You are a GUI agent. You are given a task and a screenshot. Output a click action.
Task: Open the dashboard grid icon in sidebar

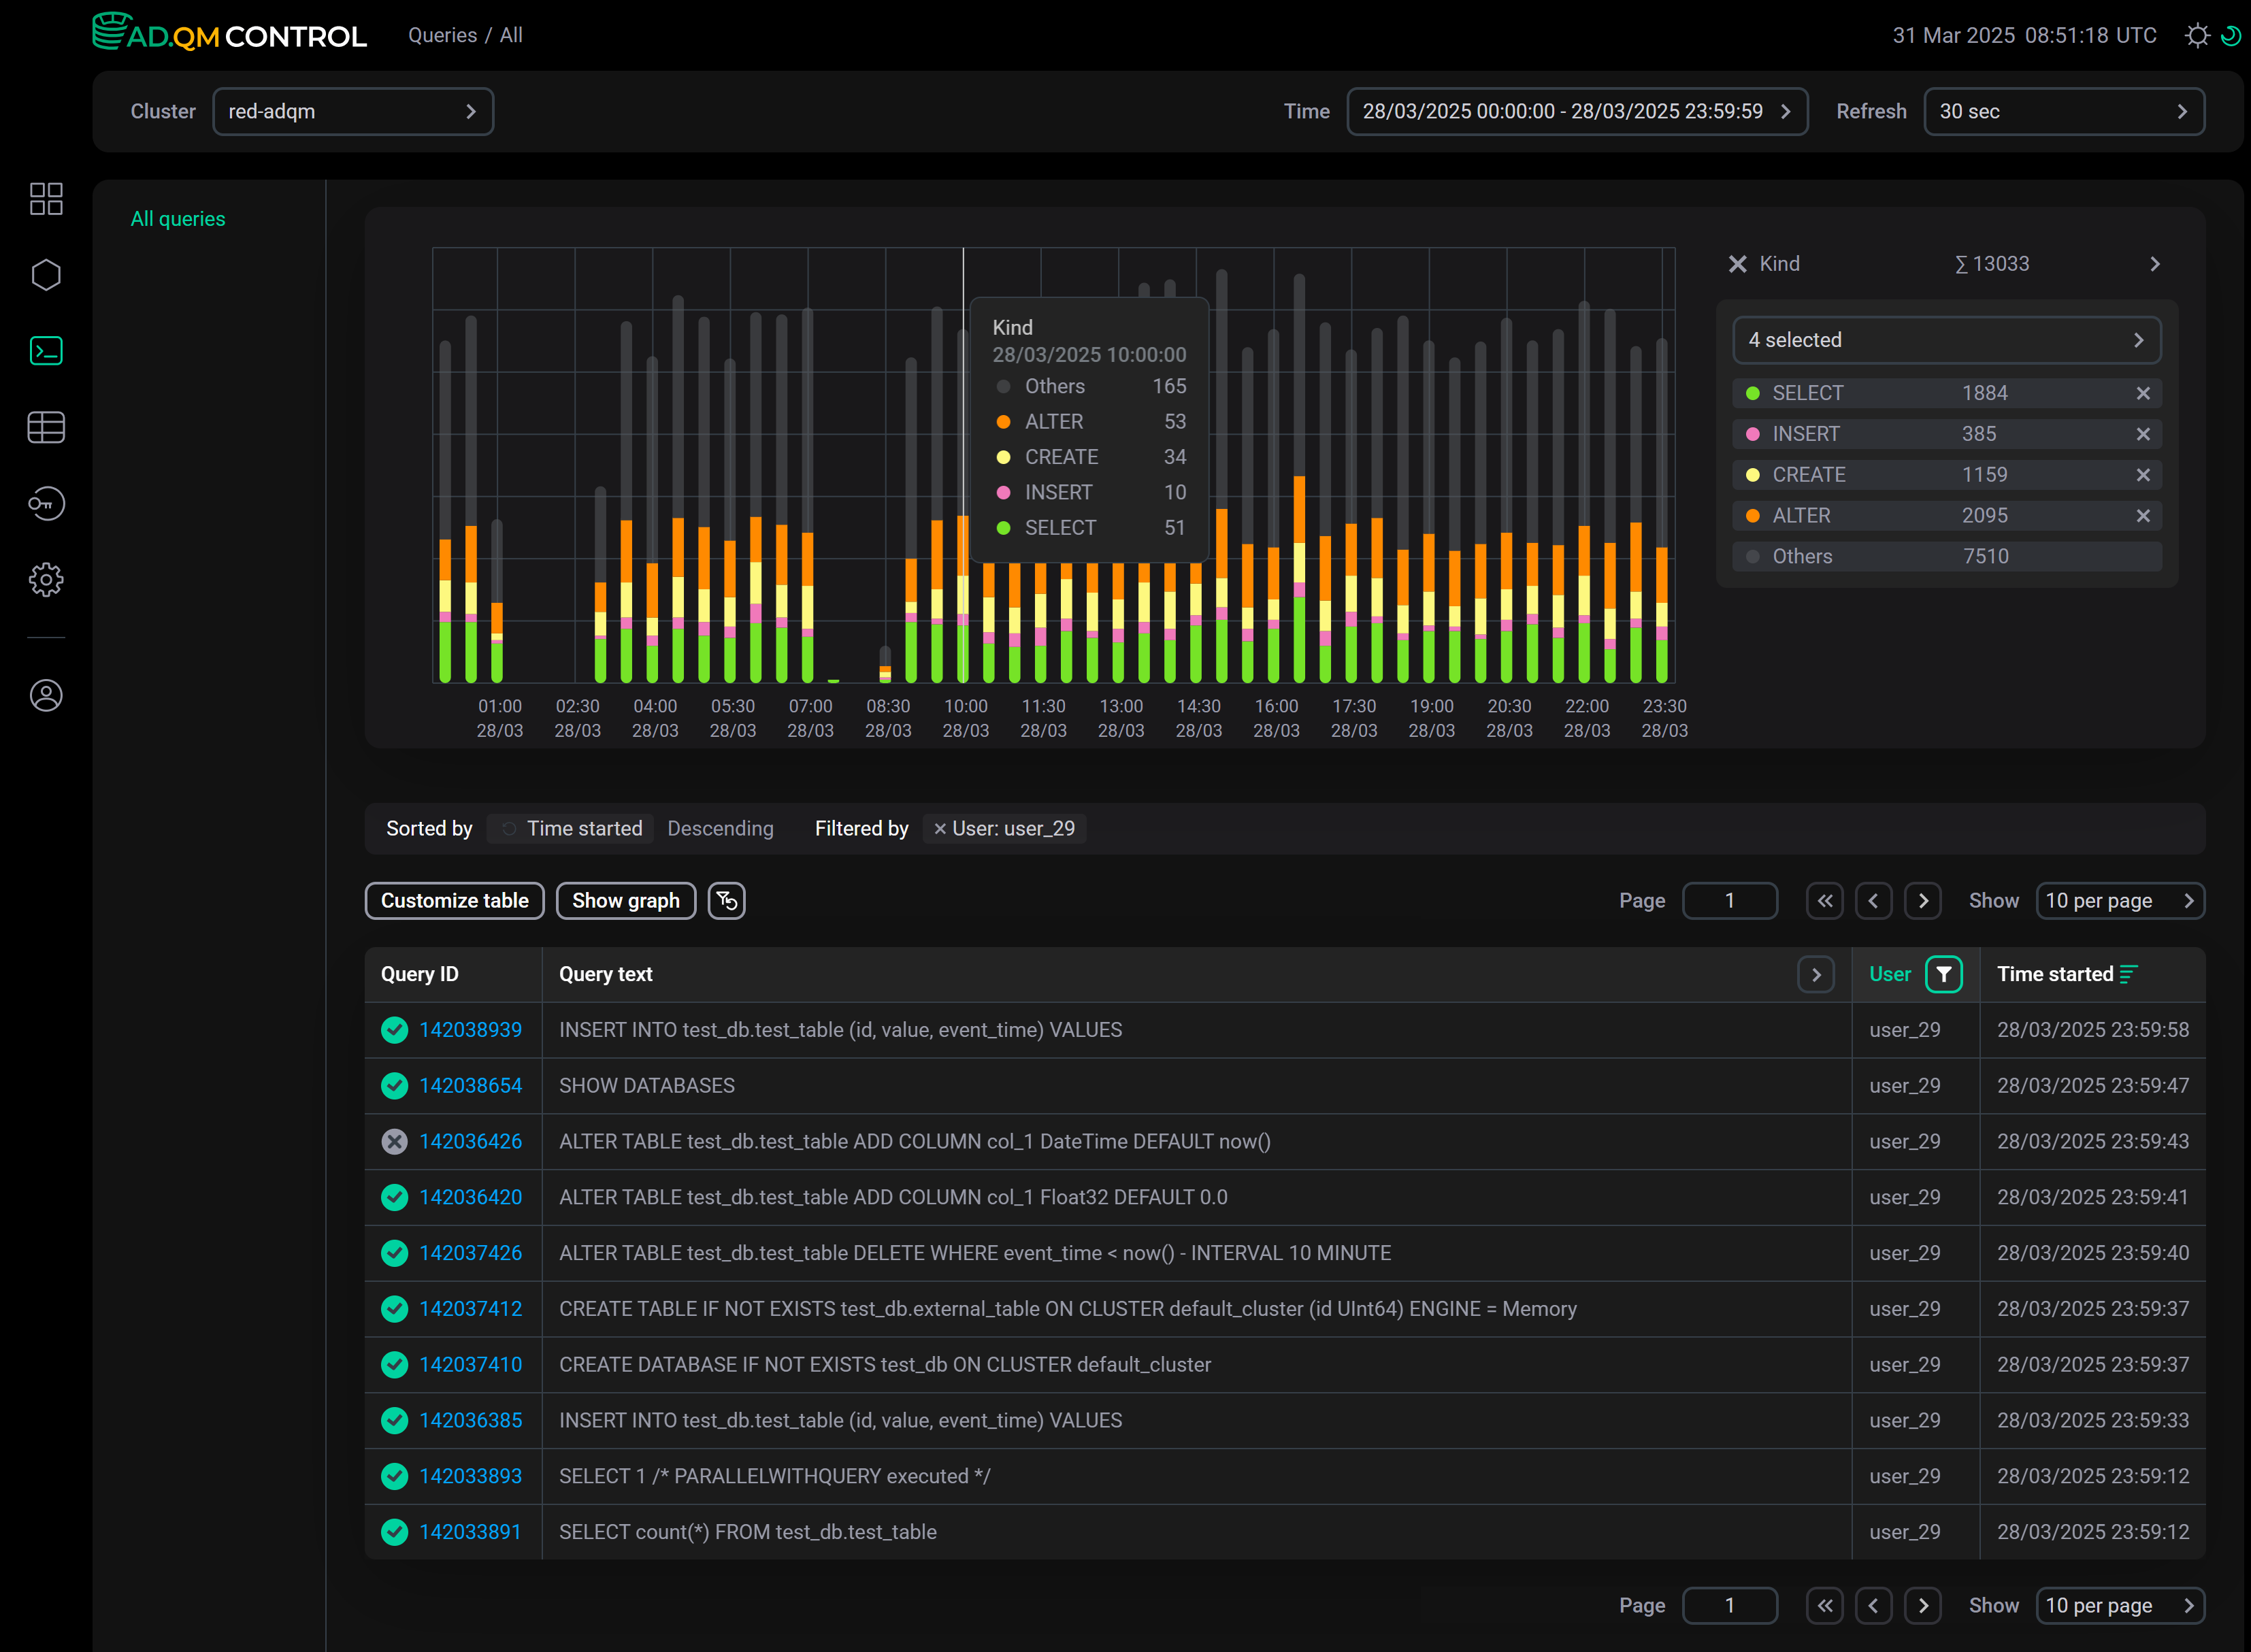[46, 199]
